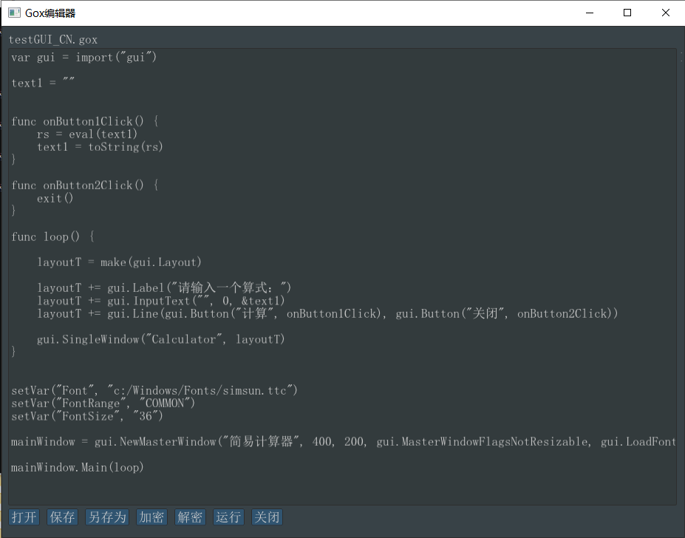Click the setVar("FontSize", "36") line
Image resolution: width=685 pixels, height=538 pixels.
point(87,416)
